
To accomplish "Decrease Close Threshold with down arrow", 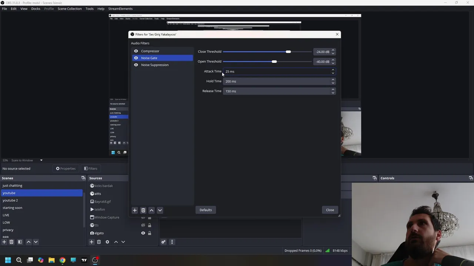I will point(333,53).
